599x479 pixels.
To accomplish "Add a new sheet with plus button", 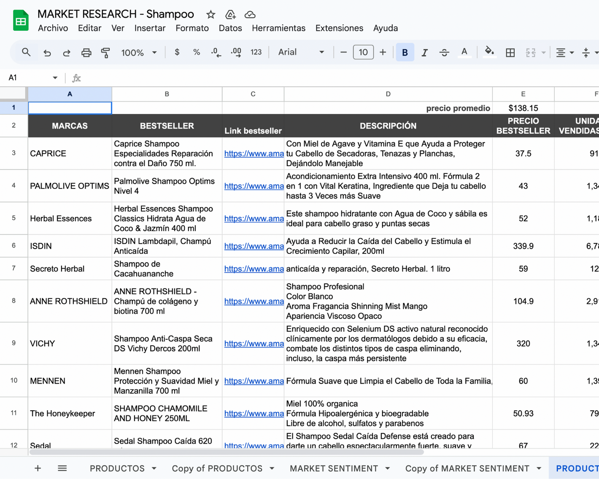I will [38, 468].
